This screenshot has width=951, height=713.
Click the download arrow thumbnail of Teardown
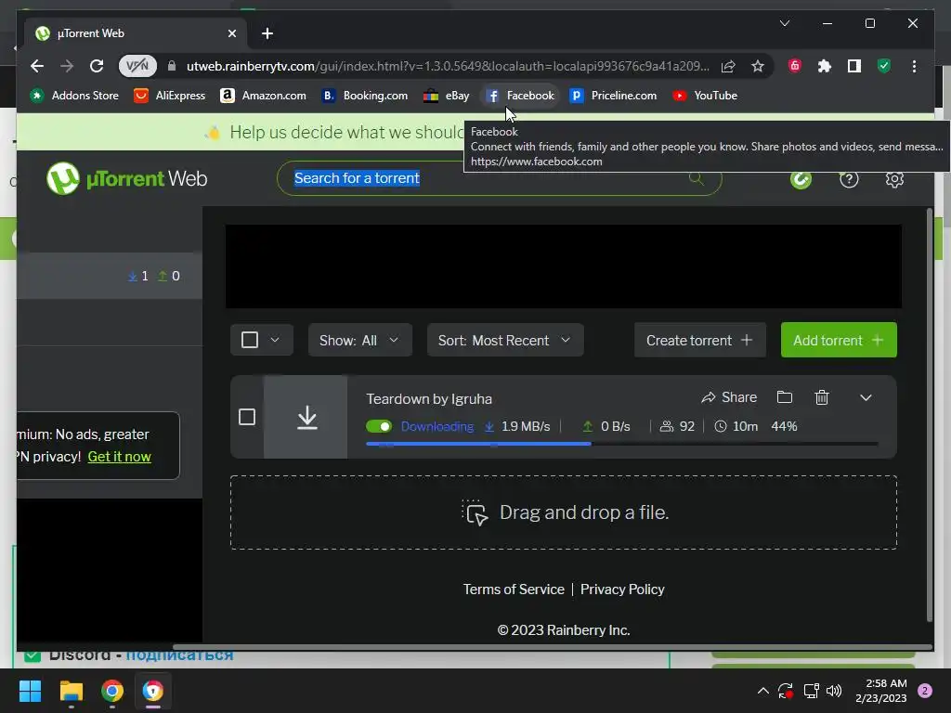[x=306, y=417]
